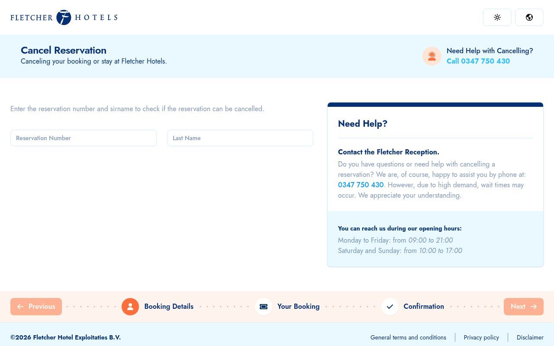Focus the Last Name field
The width and height of the screenshot is (554, 346).
[x=240, y=138]
